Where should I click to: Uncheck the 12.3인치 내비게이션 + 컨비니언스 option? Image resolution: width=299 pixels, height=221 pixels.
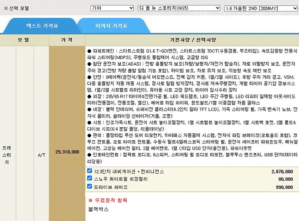point(90,171)
